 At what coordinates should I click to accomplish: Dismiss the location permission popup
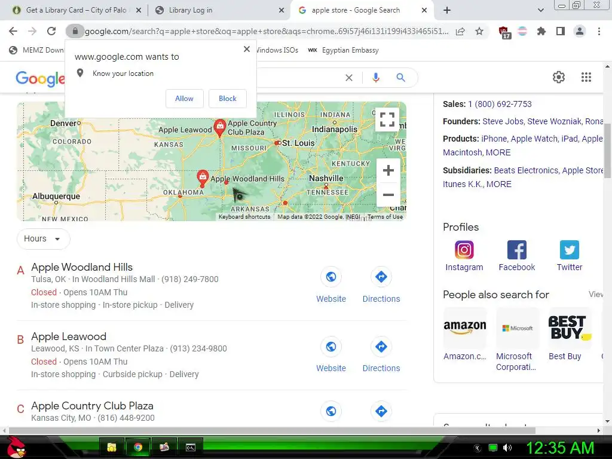(247, 49)
